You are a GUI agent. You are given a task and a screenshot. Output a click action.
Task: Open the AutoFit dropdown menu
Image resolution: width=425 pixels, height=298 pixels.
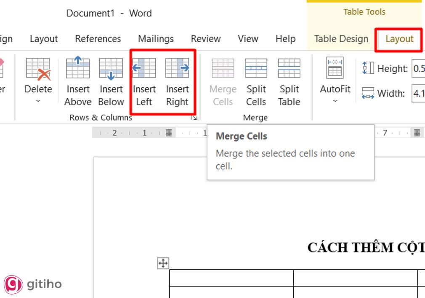click(x=335, y=100)
